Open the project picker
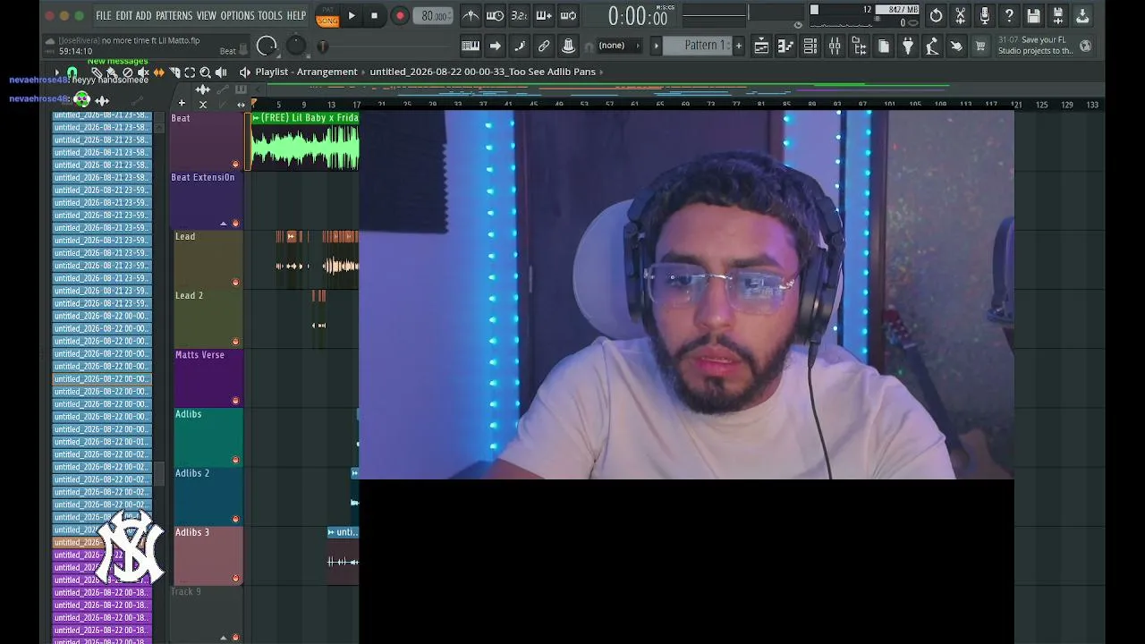 click(883, 46)
